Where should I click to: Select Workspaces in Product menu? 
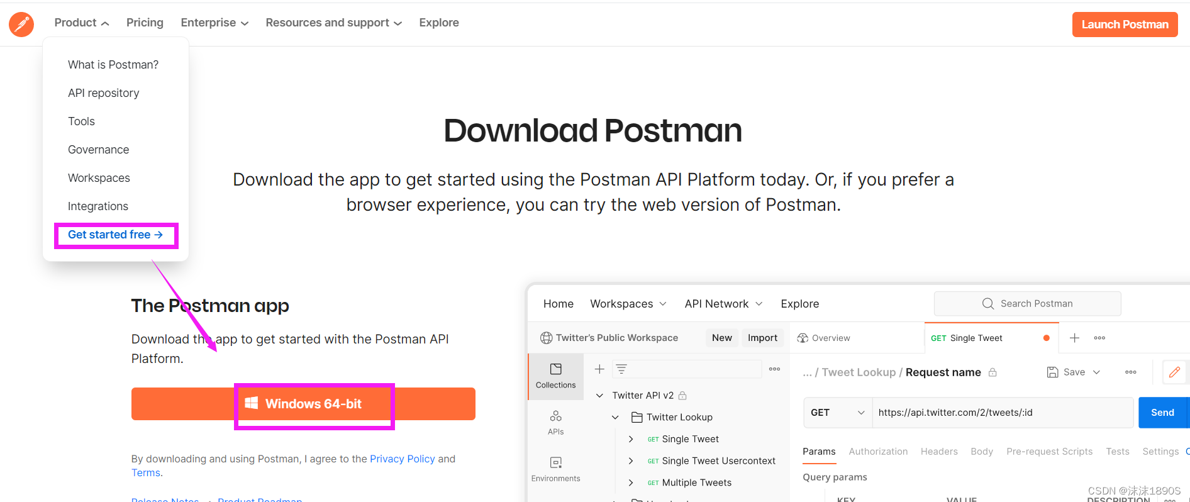(x=99, y=178)
